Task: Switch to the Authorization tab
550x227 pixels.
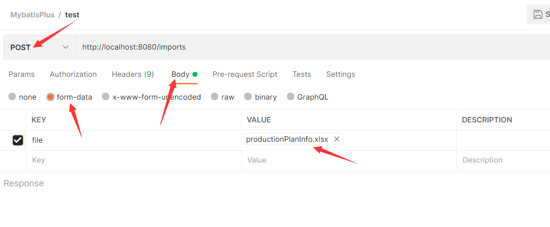Action: pyautogui.click(x=73, y=74)
